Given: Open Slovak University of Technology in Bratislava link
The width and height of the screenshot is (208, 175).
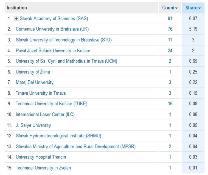Looking at the screenshot, I should pyautogui.click(x=64, y=40).
